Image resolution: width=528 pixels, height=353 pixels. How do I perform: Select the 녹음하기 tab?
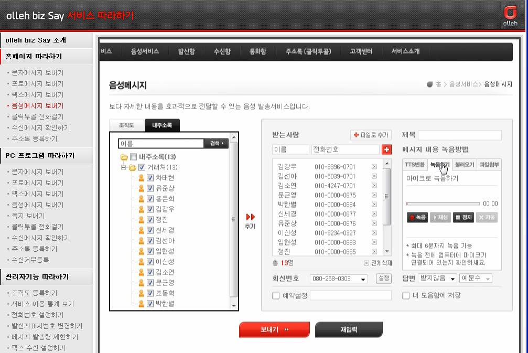440,165
